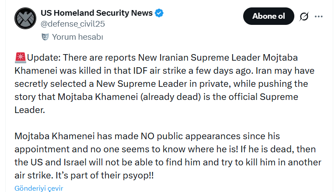
Task: Open the three-dot more options menu
Action: coord(319,17)
